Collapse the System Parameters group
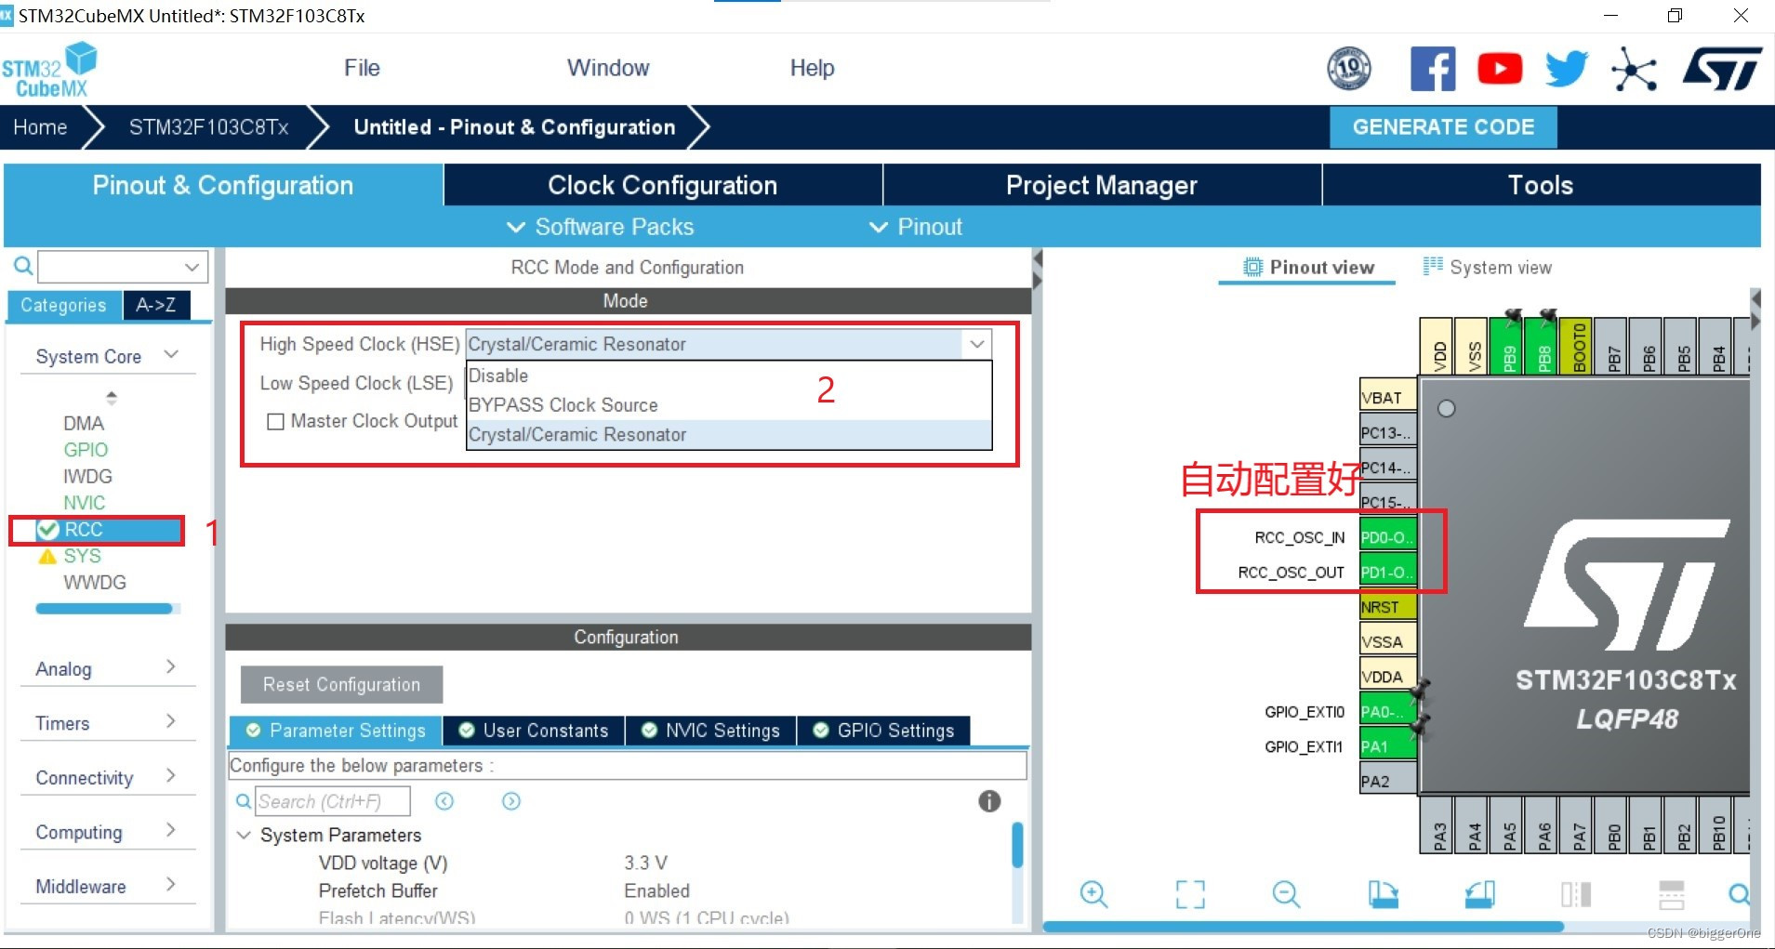Screen dimensions: 1775x949 click(x=244, y=835)
